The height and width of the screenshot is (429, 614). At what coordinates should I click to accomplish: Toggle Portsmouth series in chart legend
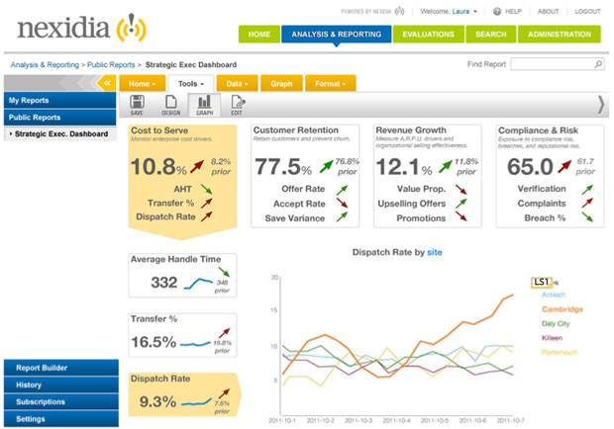(560, 353)
